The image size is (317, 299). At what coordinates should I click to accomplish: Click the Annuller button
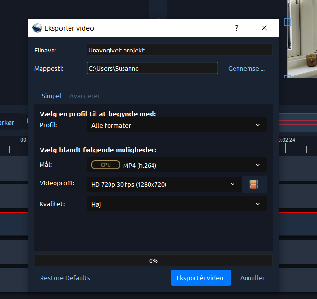point(252,278)
